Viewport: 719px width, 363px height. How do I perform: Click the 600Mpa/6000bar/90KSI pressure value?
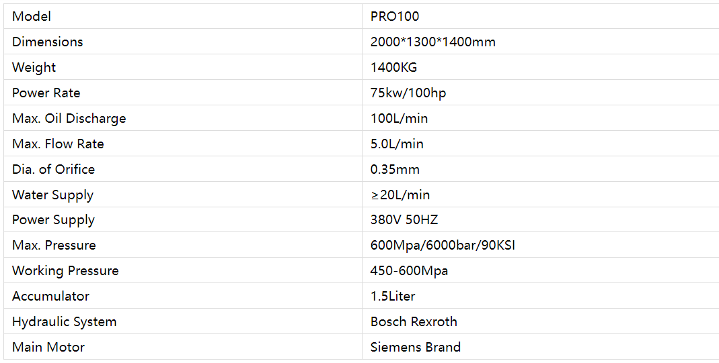pyautogui.click(x=443, y=245)
